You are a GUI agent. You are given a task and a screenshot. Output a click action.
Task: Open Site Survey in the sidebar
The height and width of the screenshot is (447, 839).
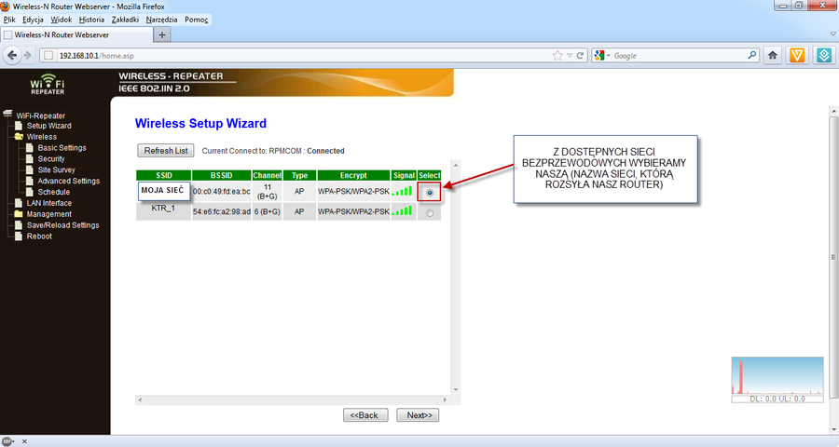point(56,170)
